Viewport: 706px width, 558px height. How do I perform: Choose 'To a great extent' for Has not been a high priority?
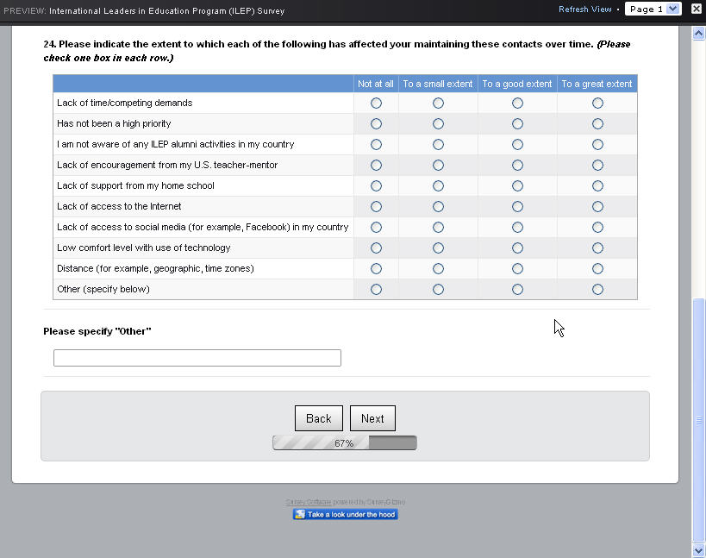coord(597,124)
